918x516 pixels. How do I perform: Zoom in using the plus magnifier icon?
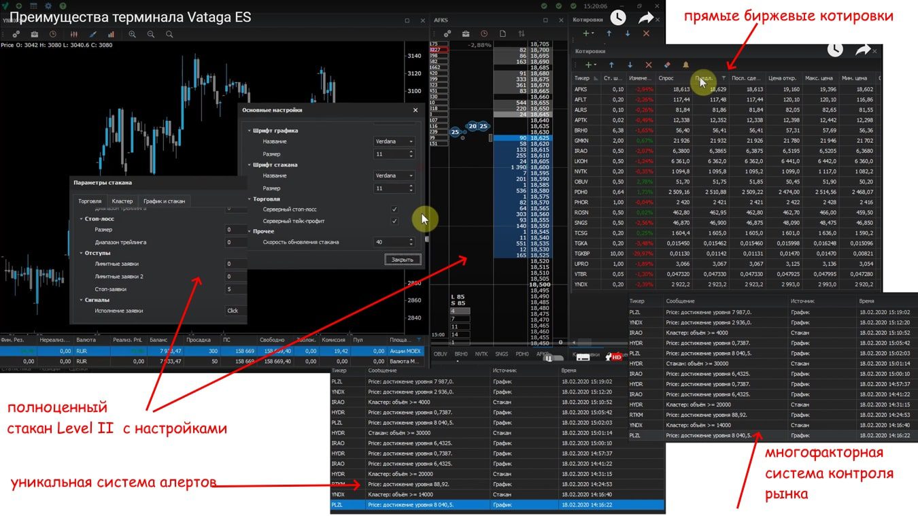pyautogui.click(x=133, y=34)
